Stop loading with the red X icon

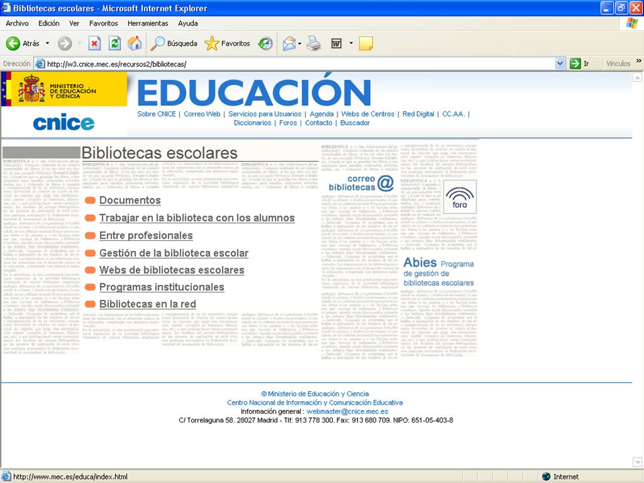point(95,43)
